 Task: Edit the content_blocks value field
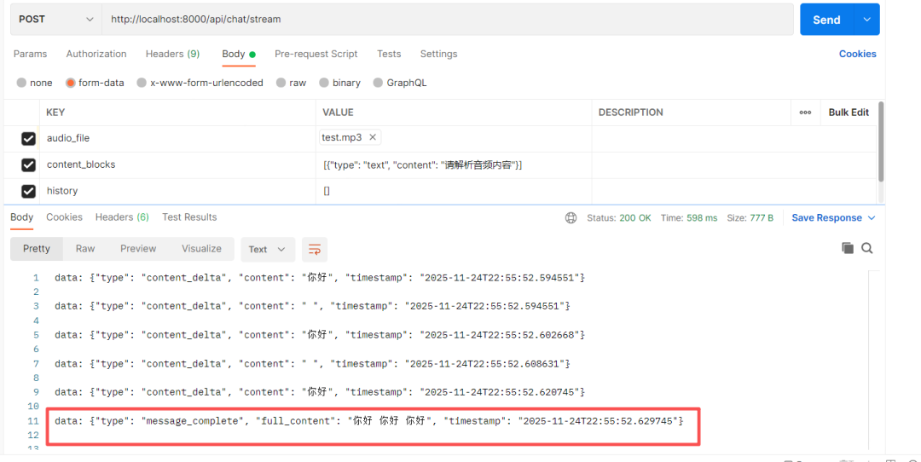click(454, 165)
